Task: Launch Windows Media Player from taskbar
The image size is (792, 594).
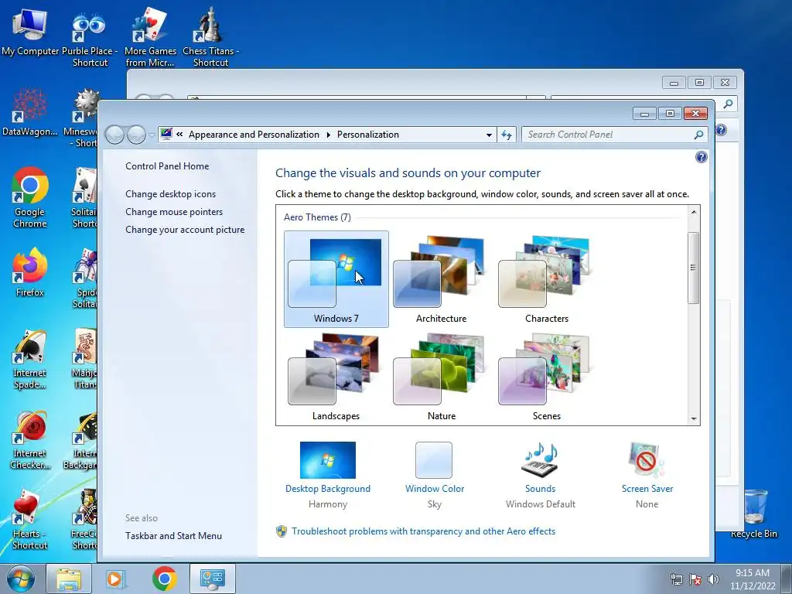Action: [x=116, y=579]
